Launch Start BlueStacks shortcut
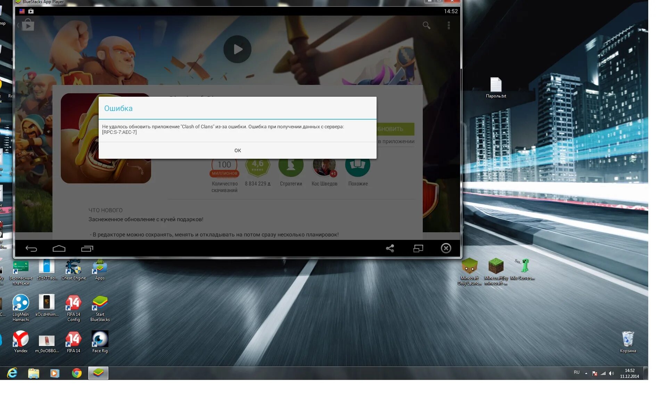Viewport: 667px width, 416px height. point(100,308)
